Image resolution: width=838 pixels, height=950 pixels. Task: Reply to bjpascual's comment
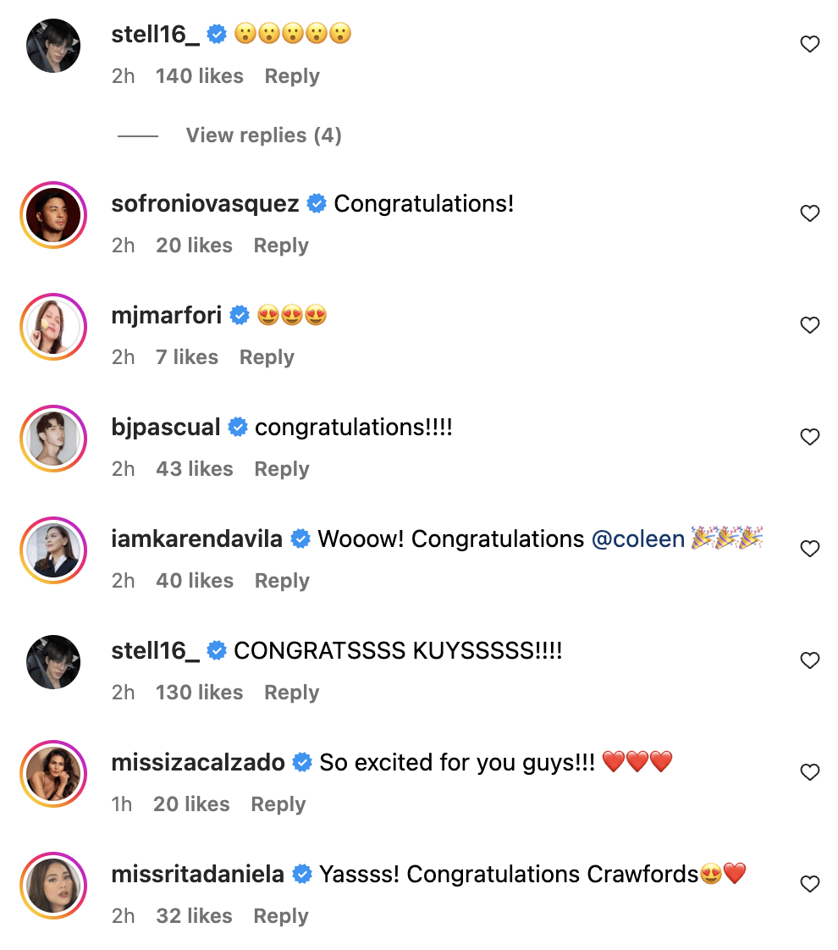[x=282, y=469]
